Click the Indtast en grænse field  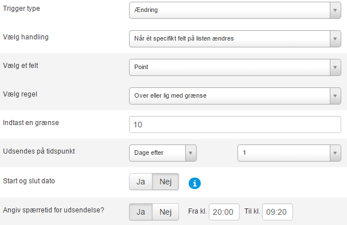pos(235,124)
